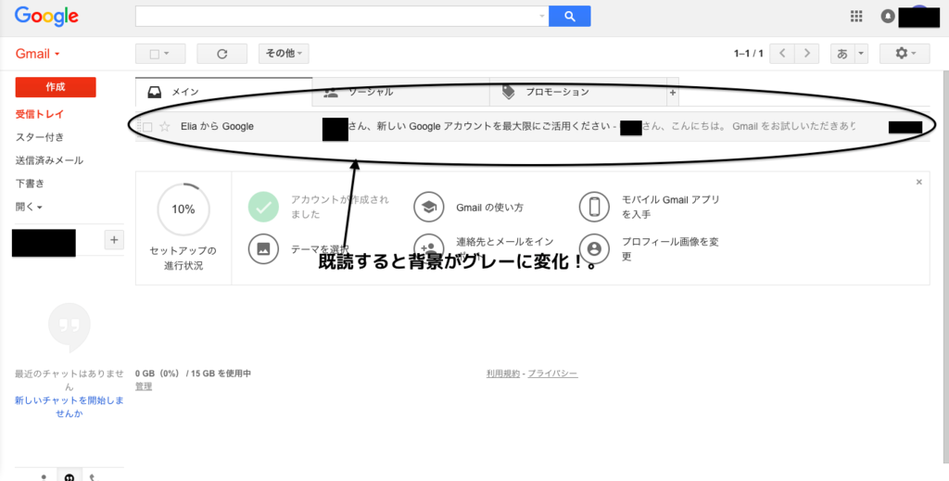Close the setup progress panel
The image size is (949, 481).
918,183
